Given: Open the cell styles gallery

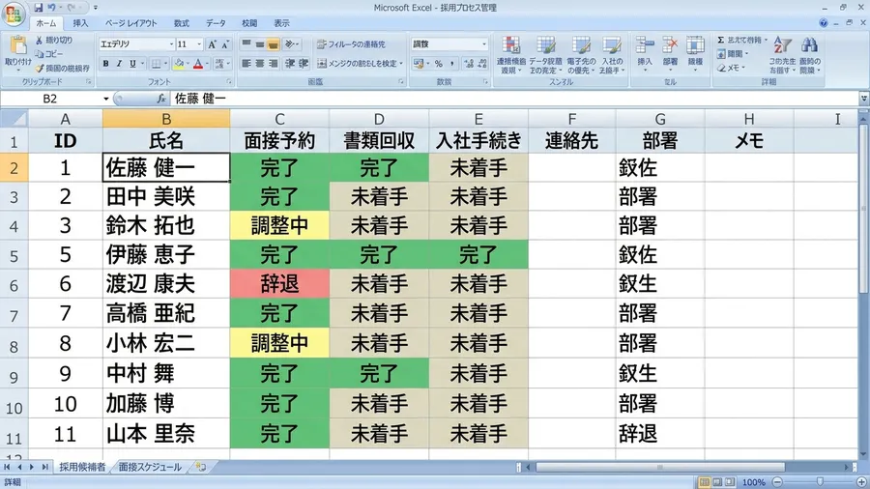Looking at the screenshot, I should [581, 55].
